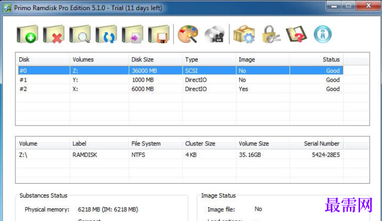Click the load image purple arrow icon
This screenshot has width=382, height=221.
133,34
